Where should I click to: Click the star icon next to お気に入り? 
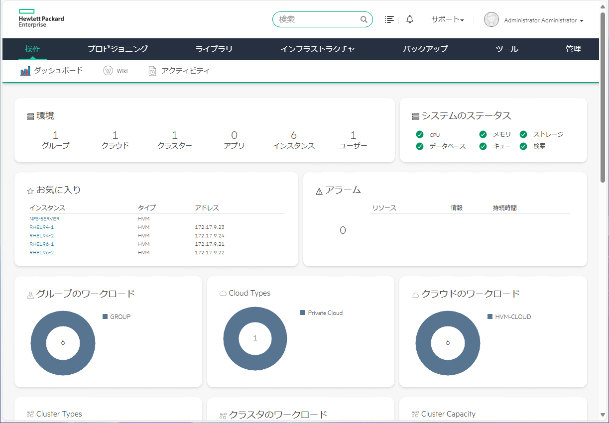(30, 190)
